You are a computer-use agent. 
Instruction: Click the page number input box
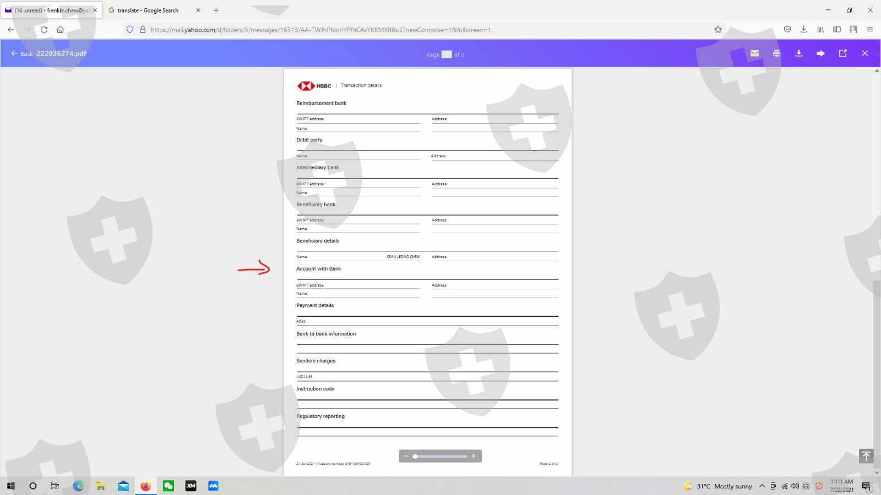click(x=447, y=54)
